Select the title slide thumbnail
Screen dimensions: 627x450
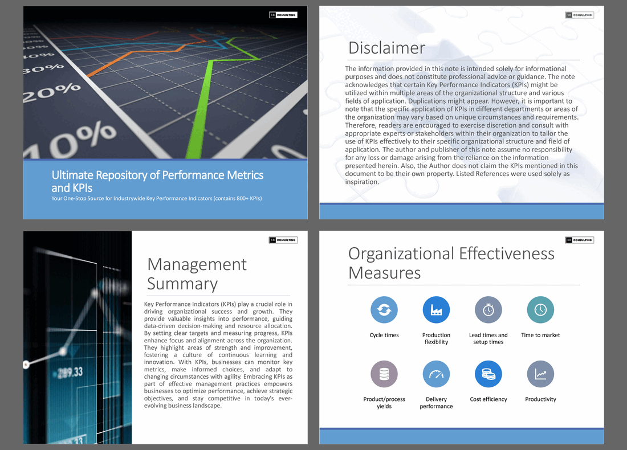coord(165,112)
